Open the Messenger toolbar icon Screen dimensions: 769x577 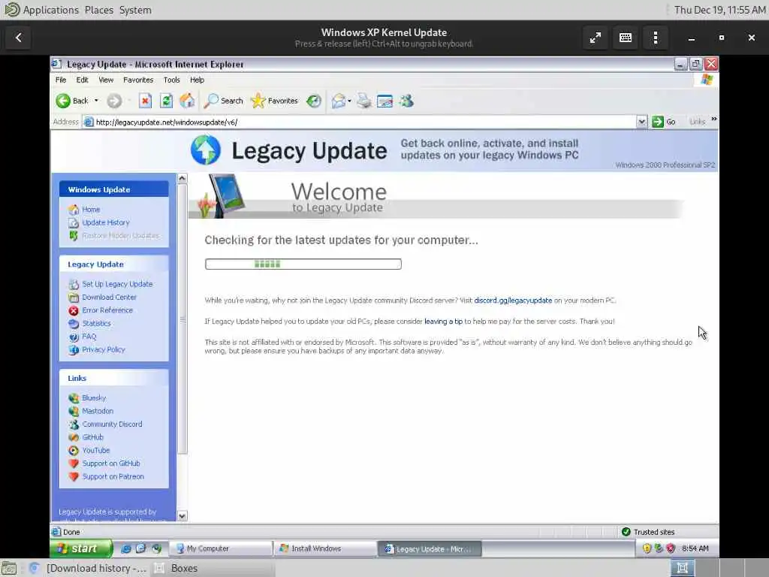[x=406, y=101]
